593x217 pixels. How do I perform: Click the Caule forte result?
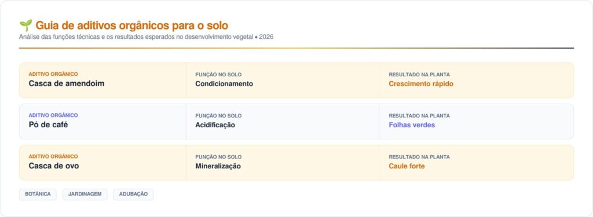tap(407, 166)
